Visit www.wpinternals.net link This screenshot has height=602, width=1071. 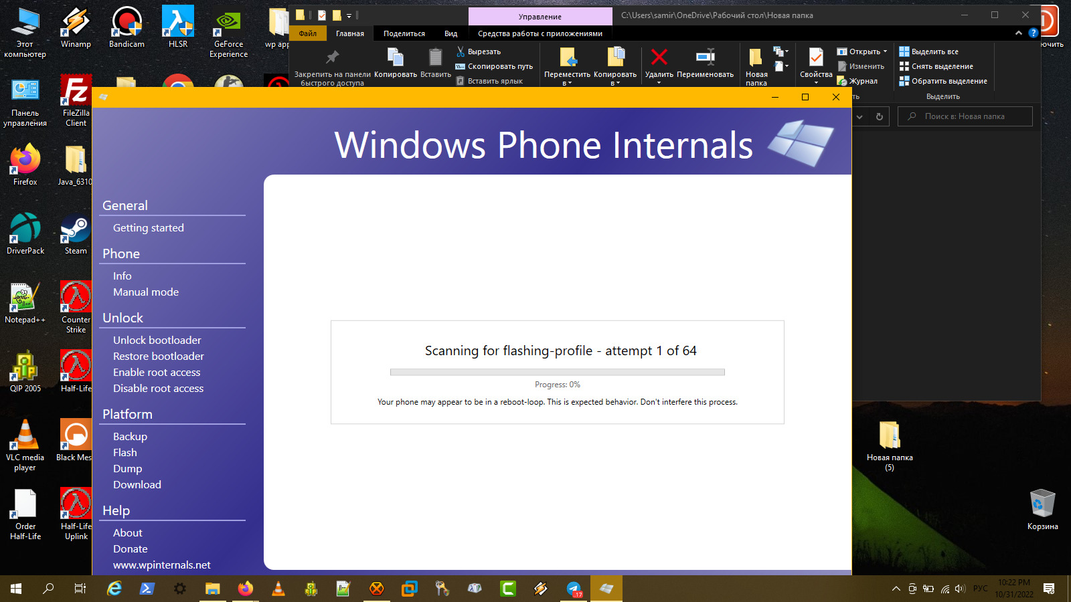click(161, 565)
